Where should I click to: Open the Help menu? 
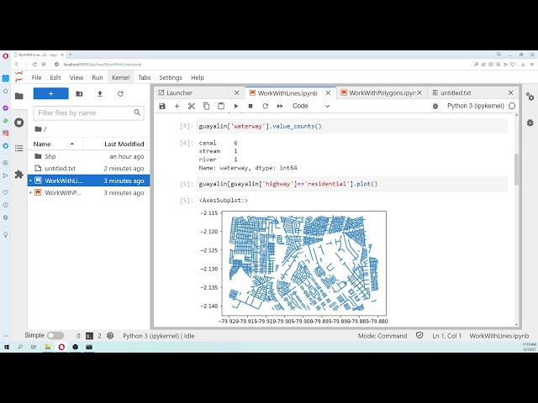(x=198, y=77)
